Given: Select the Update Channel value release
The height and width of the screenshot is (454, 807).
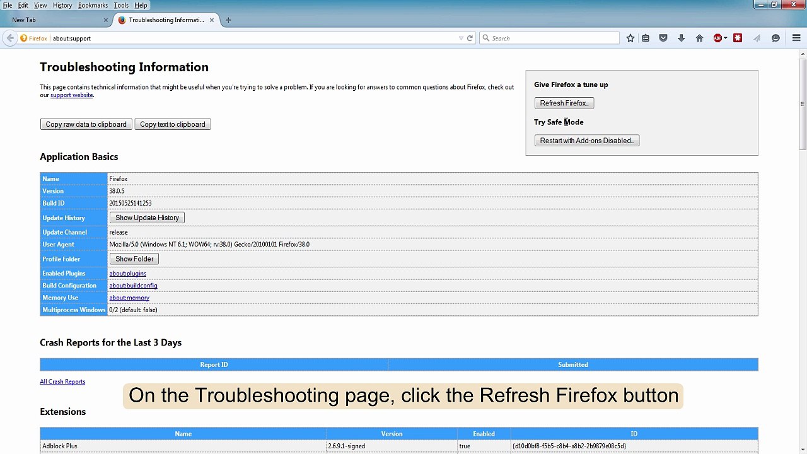Looking at the screenshot, I should [x=119, y=232].
